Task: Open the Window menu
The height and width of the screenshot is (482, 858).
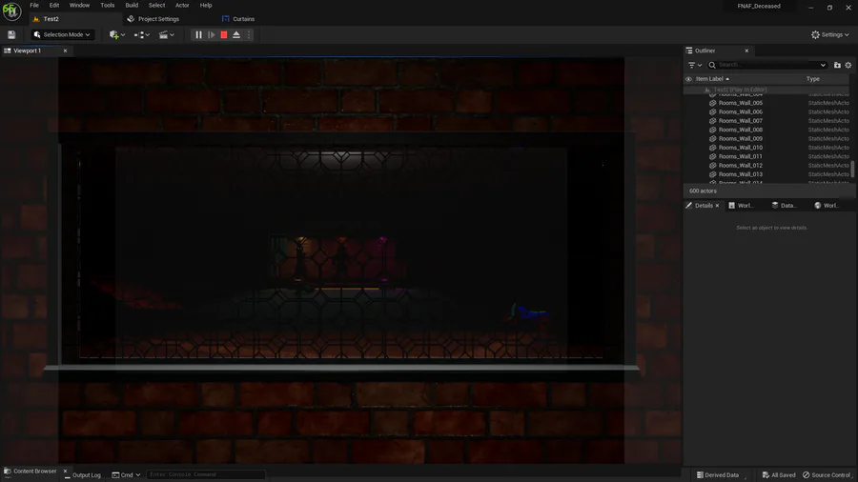Action: point(79,6)
